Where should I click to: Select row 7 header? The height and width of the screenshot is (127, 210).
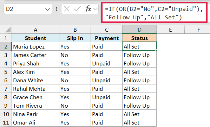(x=6, y=89)
